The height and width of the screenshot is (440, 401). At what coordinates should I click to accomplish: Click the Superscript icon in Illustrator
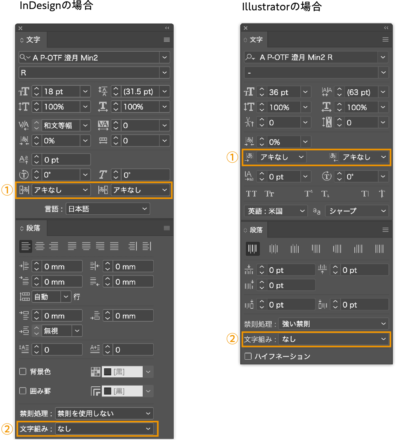pos(308,194)
